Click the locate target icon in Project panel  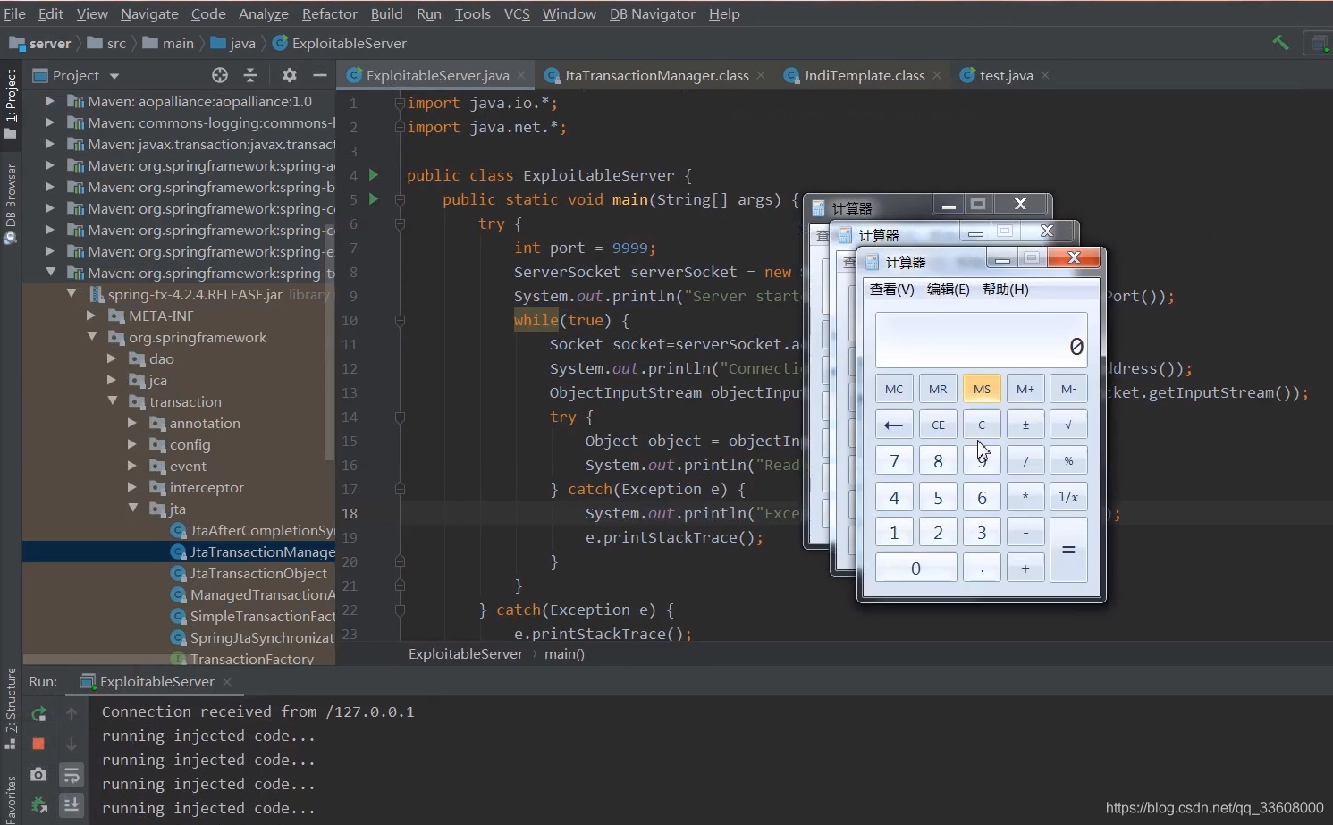220,75
